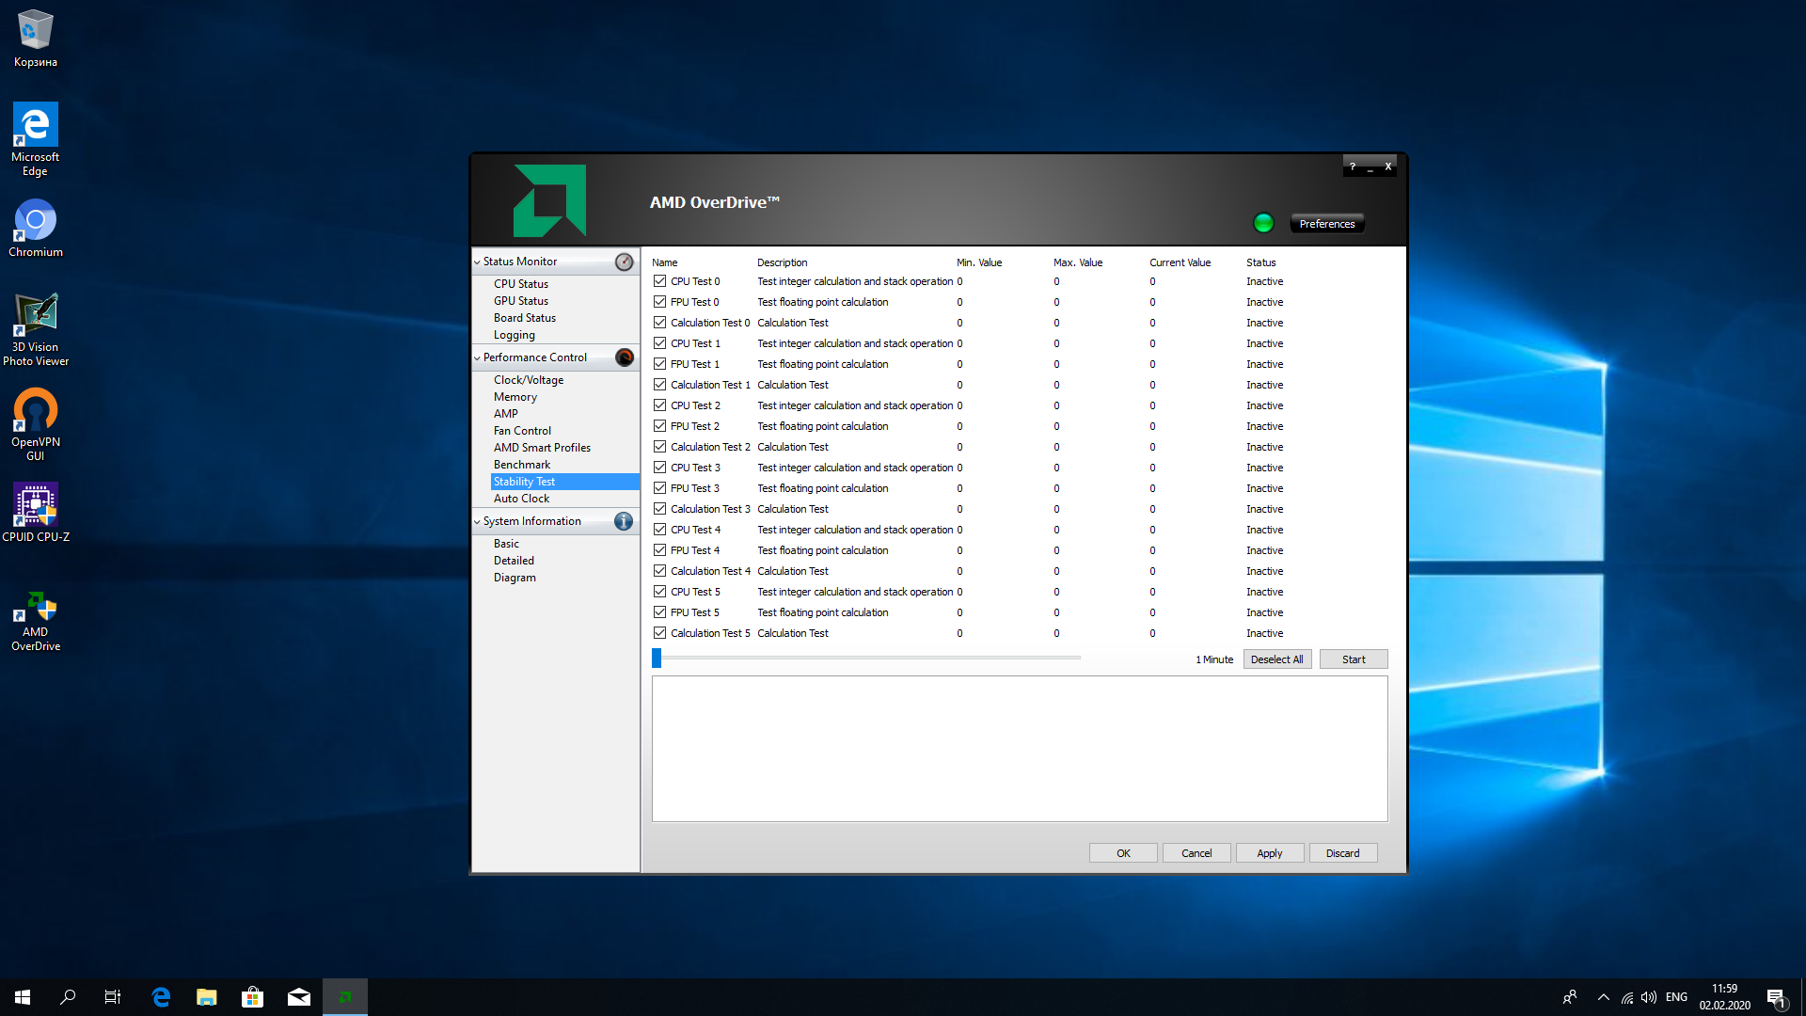Click the AMD logo in header

click(x=549, y=200)
